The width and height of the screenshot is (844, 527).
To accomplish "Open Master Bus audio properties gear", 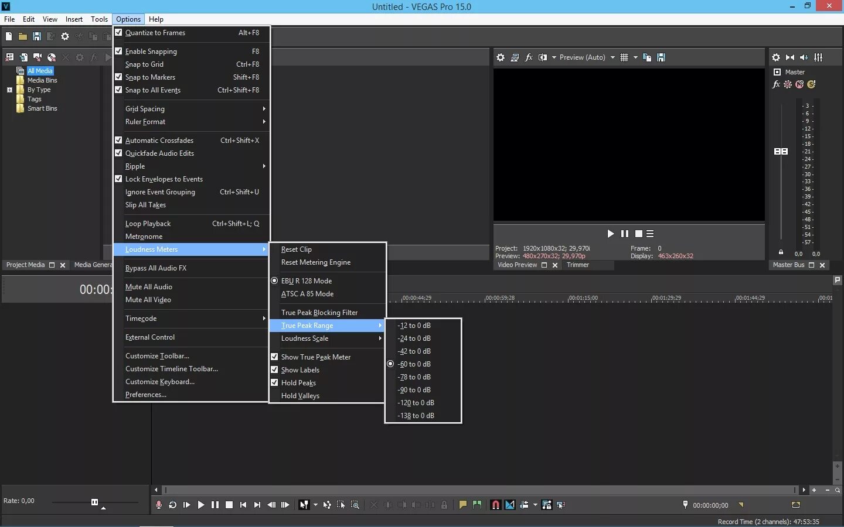I will click(776, 57).
